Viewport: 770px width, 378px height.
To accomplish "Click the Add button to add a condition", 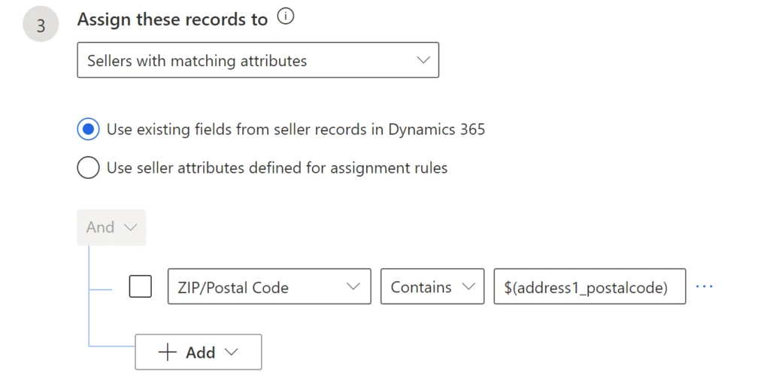I will pos(199,352).
